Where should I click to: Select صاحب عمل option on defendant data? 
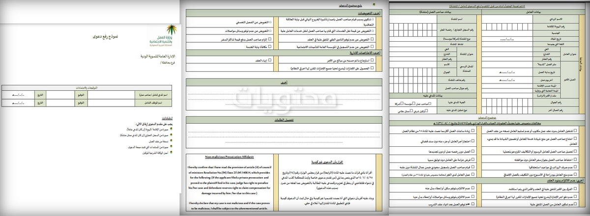click(x=430, y=103)
